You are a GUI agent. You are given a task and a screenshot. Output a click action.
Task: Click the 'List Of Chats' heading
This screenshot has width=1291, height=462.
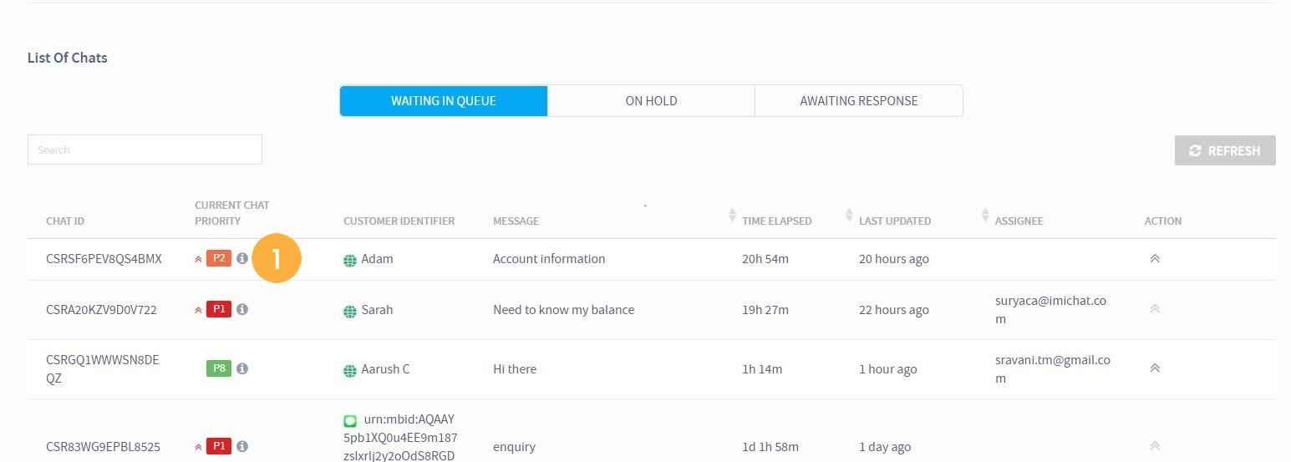pyautogui.click(x=68, y=58)
